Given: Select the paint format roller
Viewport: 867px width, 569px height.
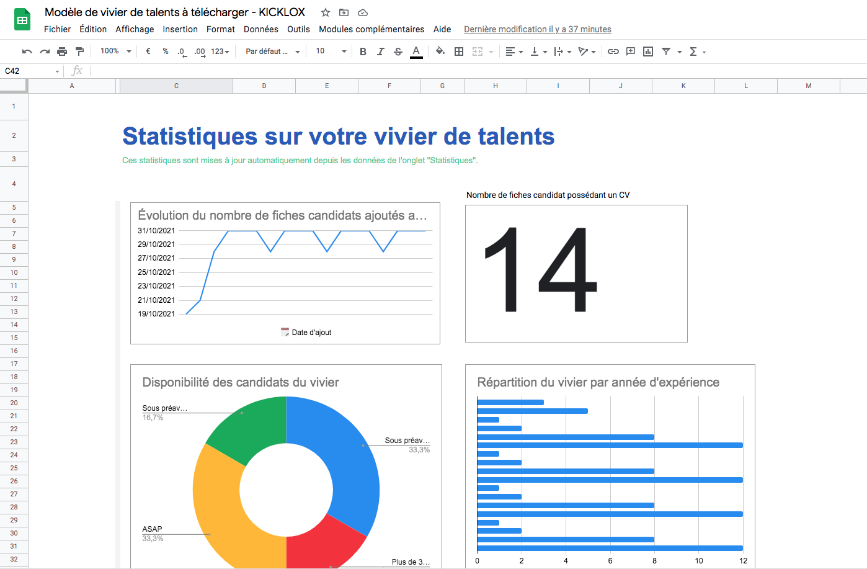Looking at the screenshot, I should [79, 52].
